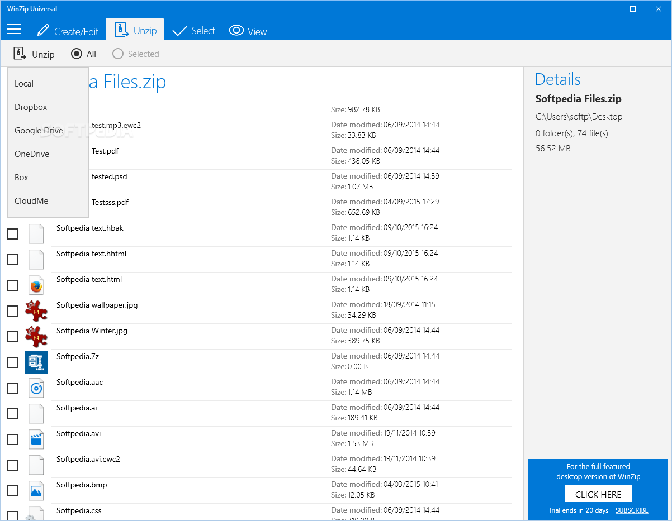
Task: Check the Softpedia.avi checkbox
Action: click(13, 439)
